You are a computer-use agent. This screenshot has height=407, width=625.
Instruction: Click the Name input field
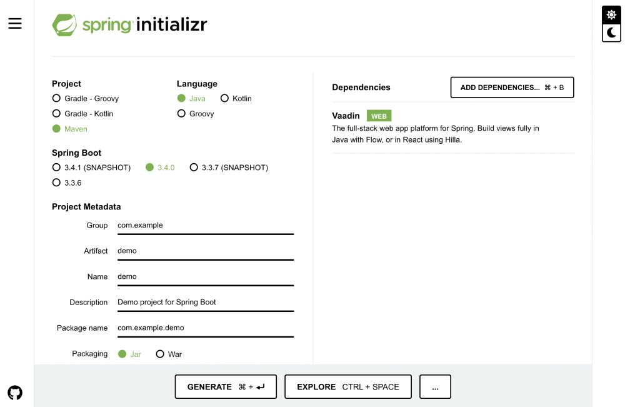pos(206,277)
